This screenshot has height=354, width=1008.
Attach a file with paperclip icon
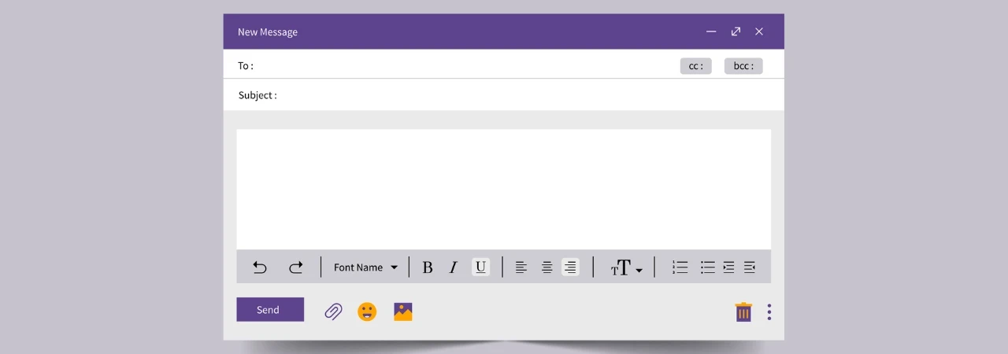point(334,312)
